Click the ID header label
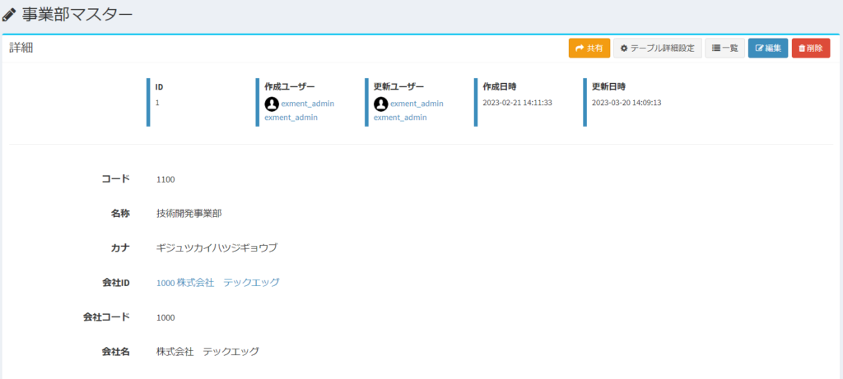 point(159,86)
